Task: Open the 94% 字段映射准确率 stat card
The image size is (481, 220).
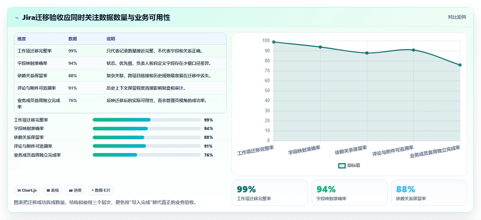Action: point(349,193)
